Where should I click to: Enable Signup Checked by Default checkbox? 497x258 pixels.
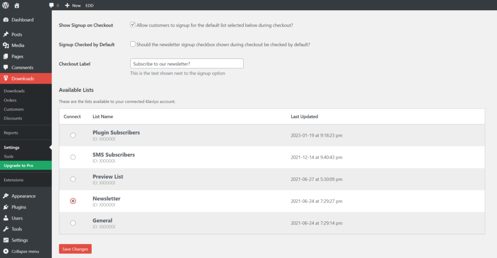[133, 44]
